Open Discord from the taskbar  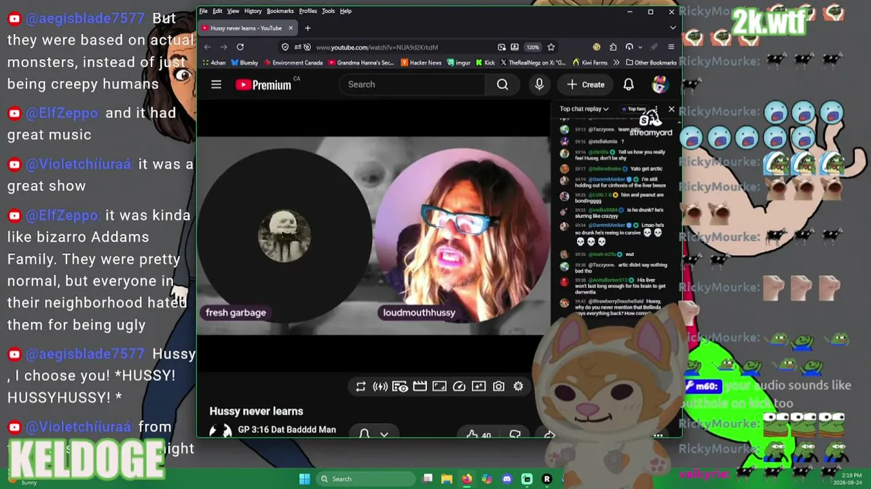pos(506,479)
